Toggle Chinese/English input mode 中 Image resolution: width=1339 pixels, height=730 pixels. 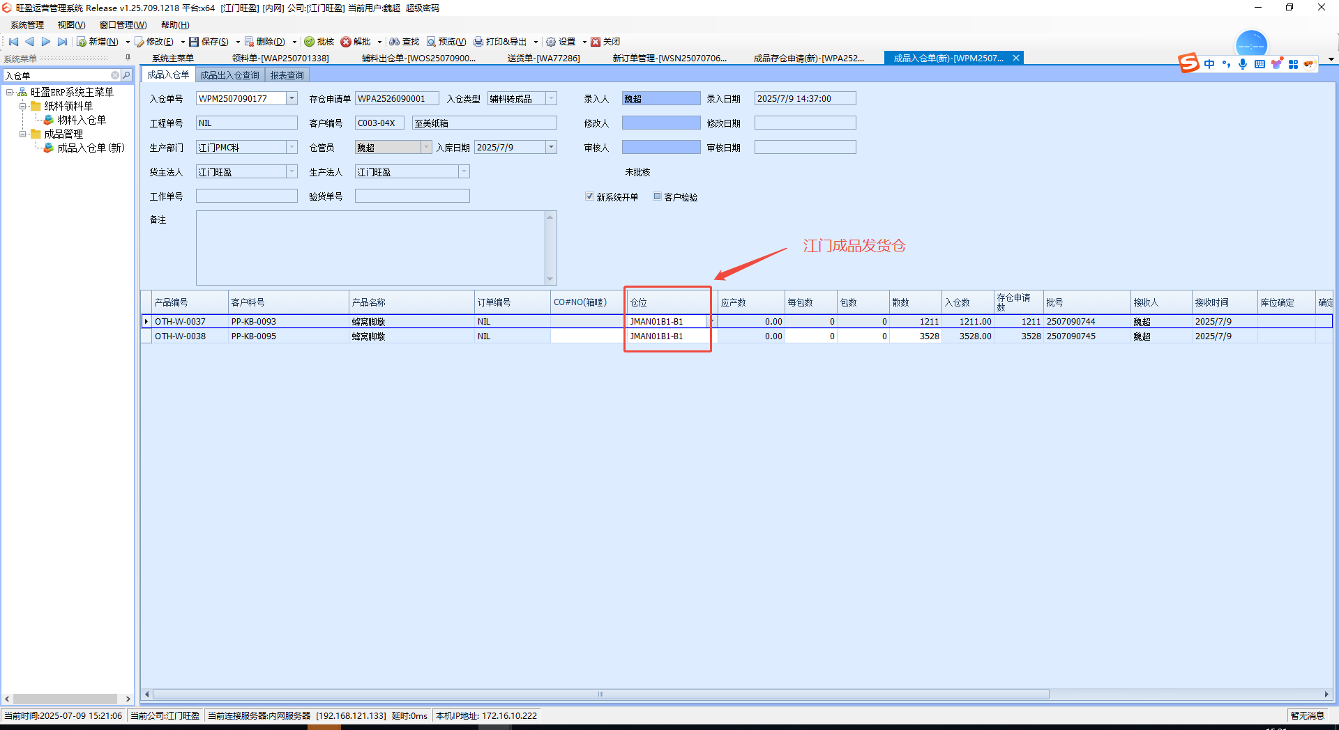point(1209,64)
